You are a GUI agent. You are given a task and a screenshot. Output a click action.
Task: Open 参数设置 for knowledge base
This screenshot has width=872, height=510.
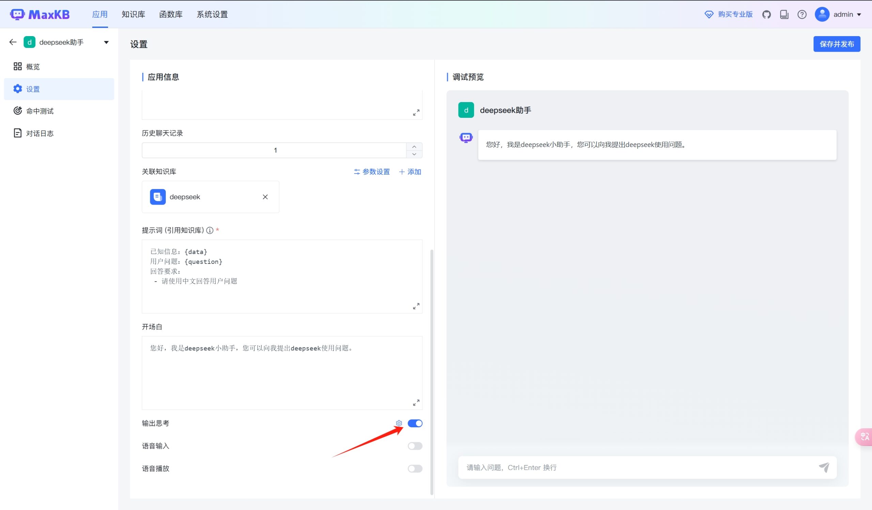click(x=372, y=172)
